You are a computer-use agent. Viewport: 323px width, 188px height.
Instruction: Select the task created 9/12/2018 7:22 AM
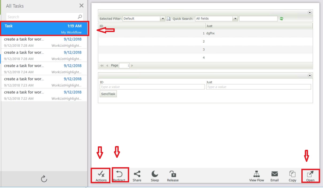[x=44, y=95]
